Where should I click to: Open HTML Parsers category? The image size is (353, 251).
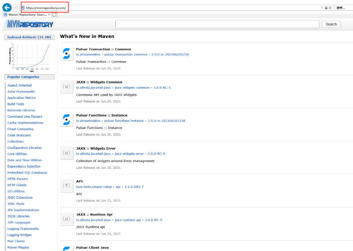coord(18,179)
